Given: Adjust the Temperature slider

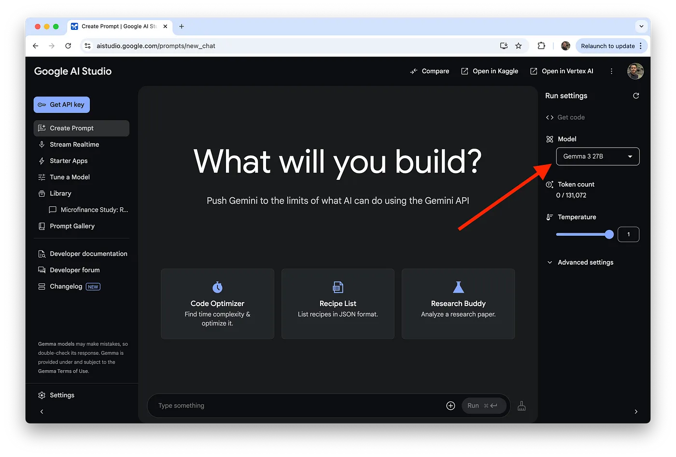Looking at the screenshot, I should (x=584, y=235).
